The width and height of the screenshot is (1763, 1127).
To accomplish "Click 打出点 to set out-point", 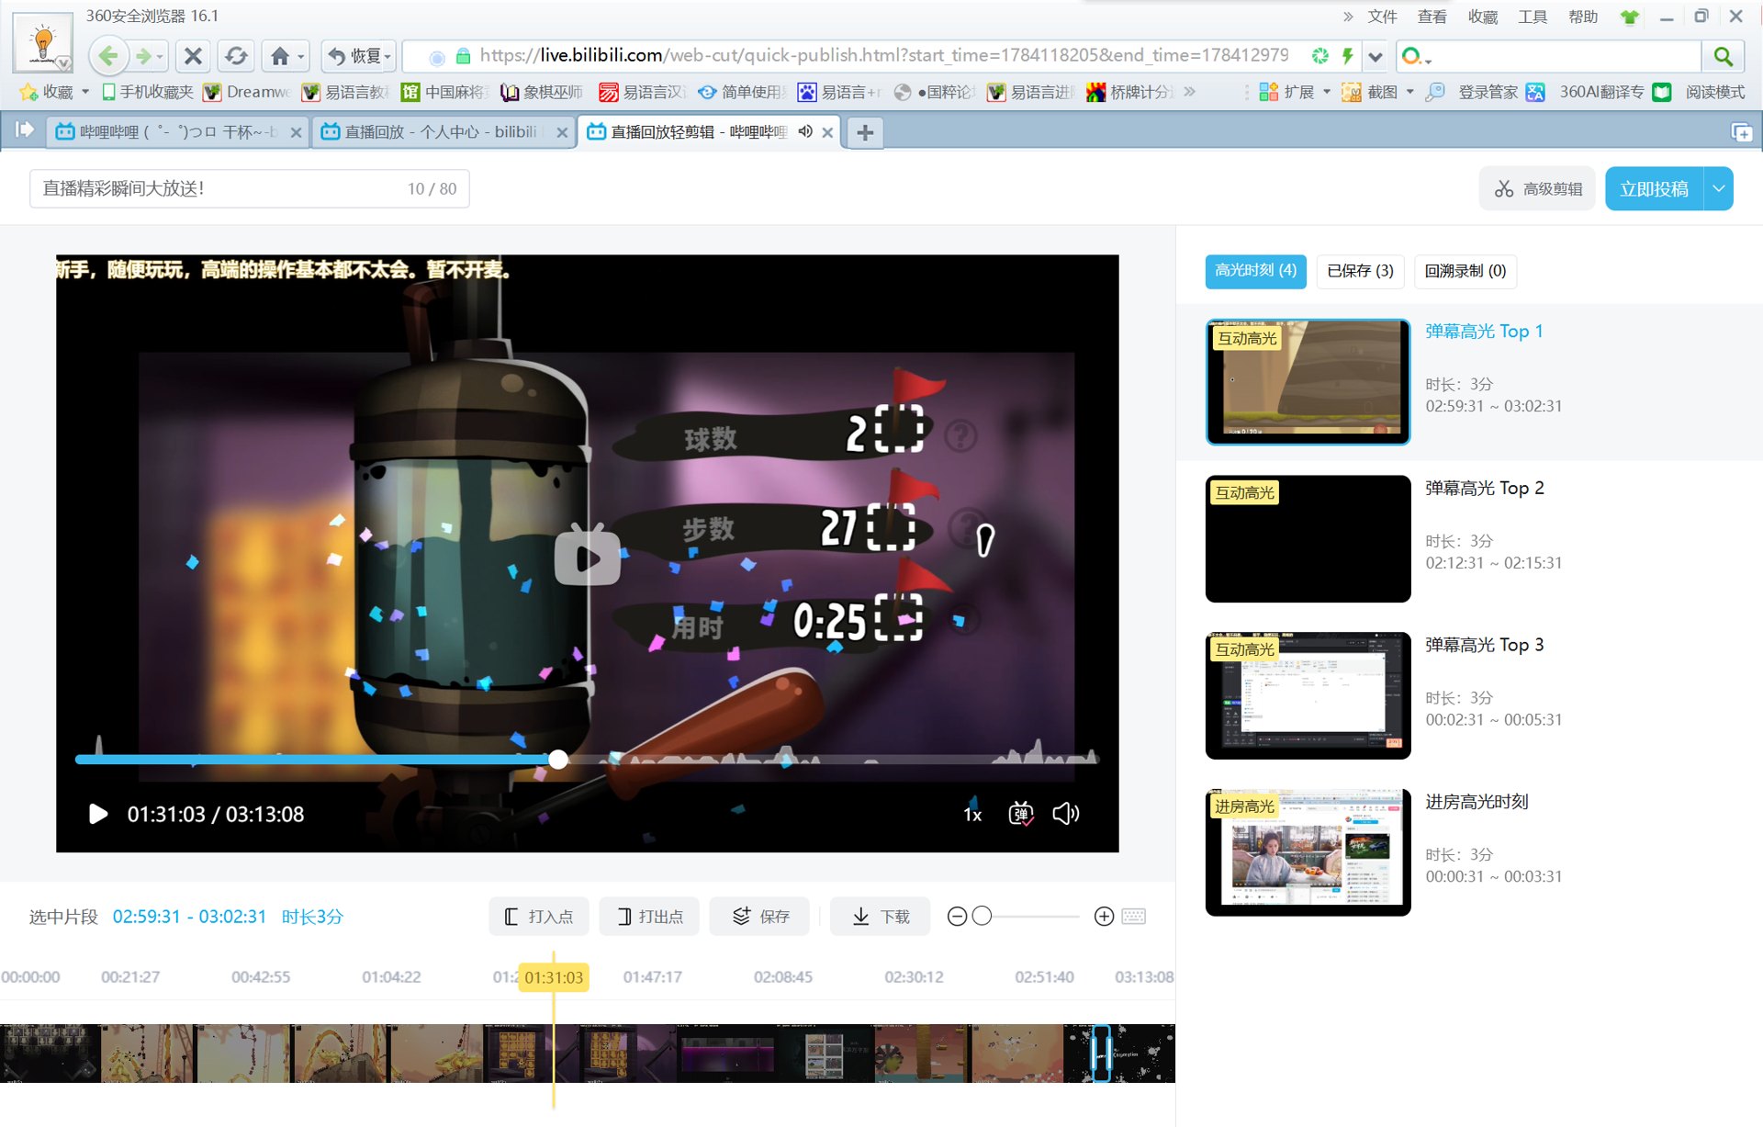I will click(648, 917).
